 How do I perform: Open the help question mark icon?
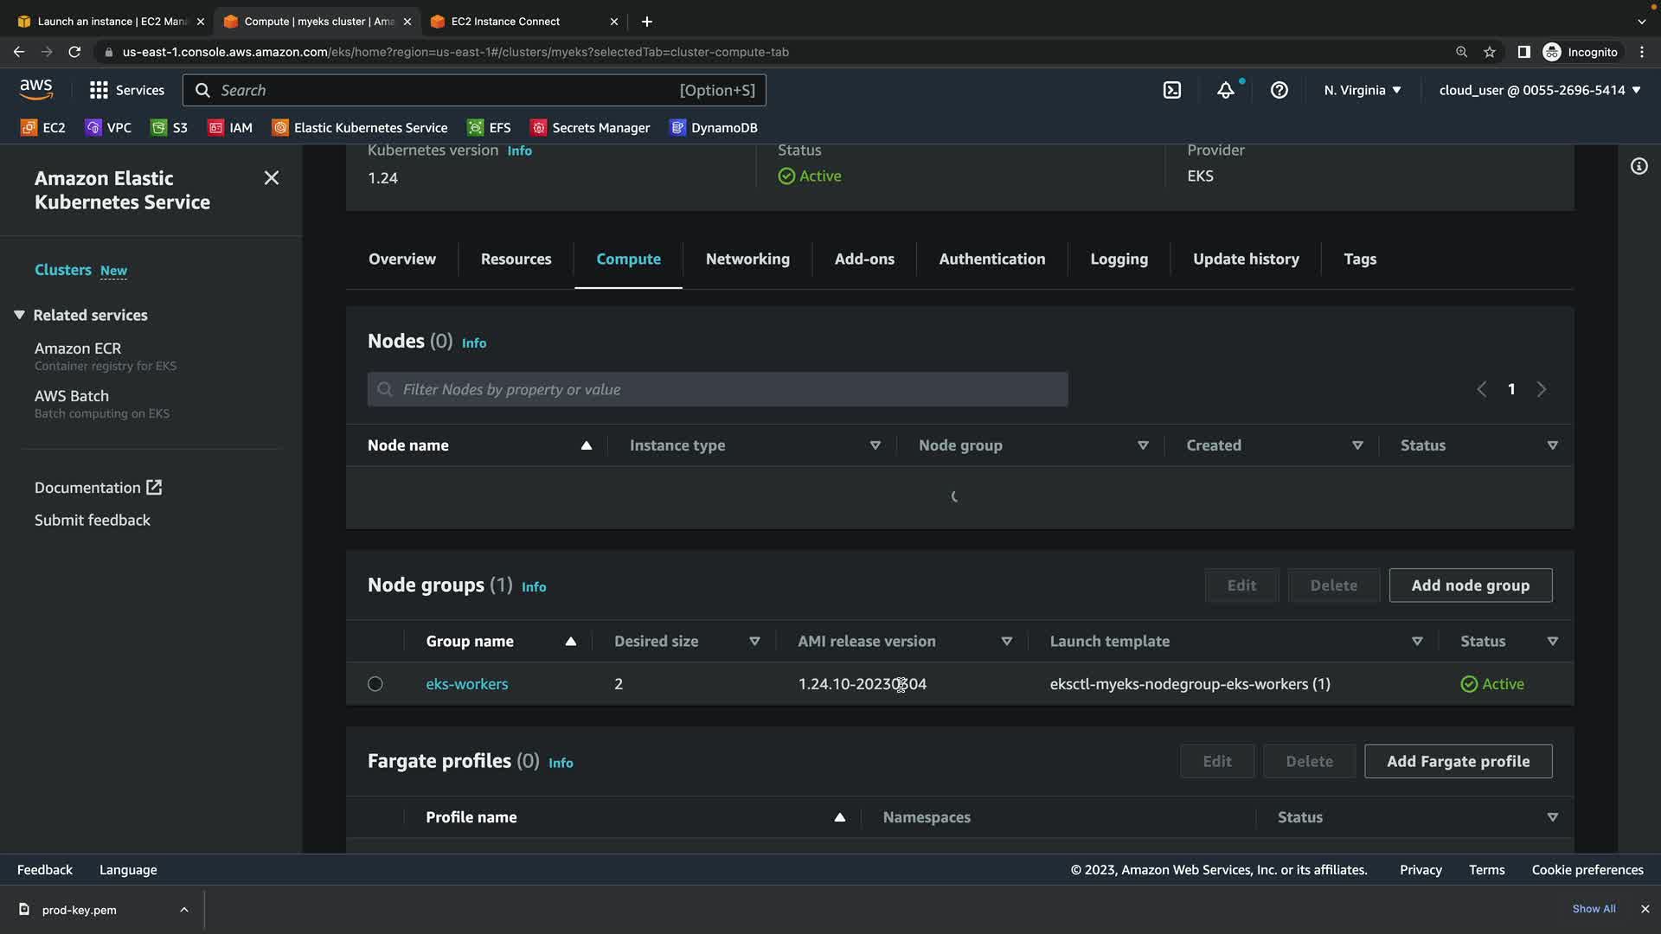click(x=1279, y=90)
